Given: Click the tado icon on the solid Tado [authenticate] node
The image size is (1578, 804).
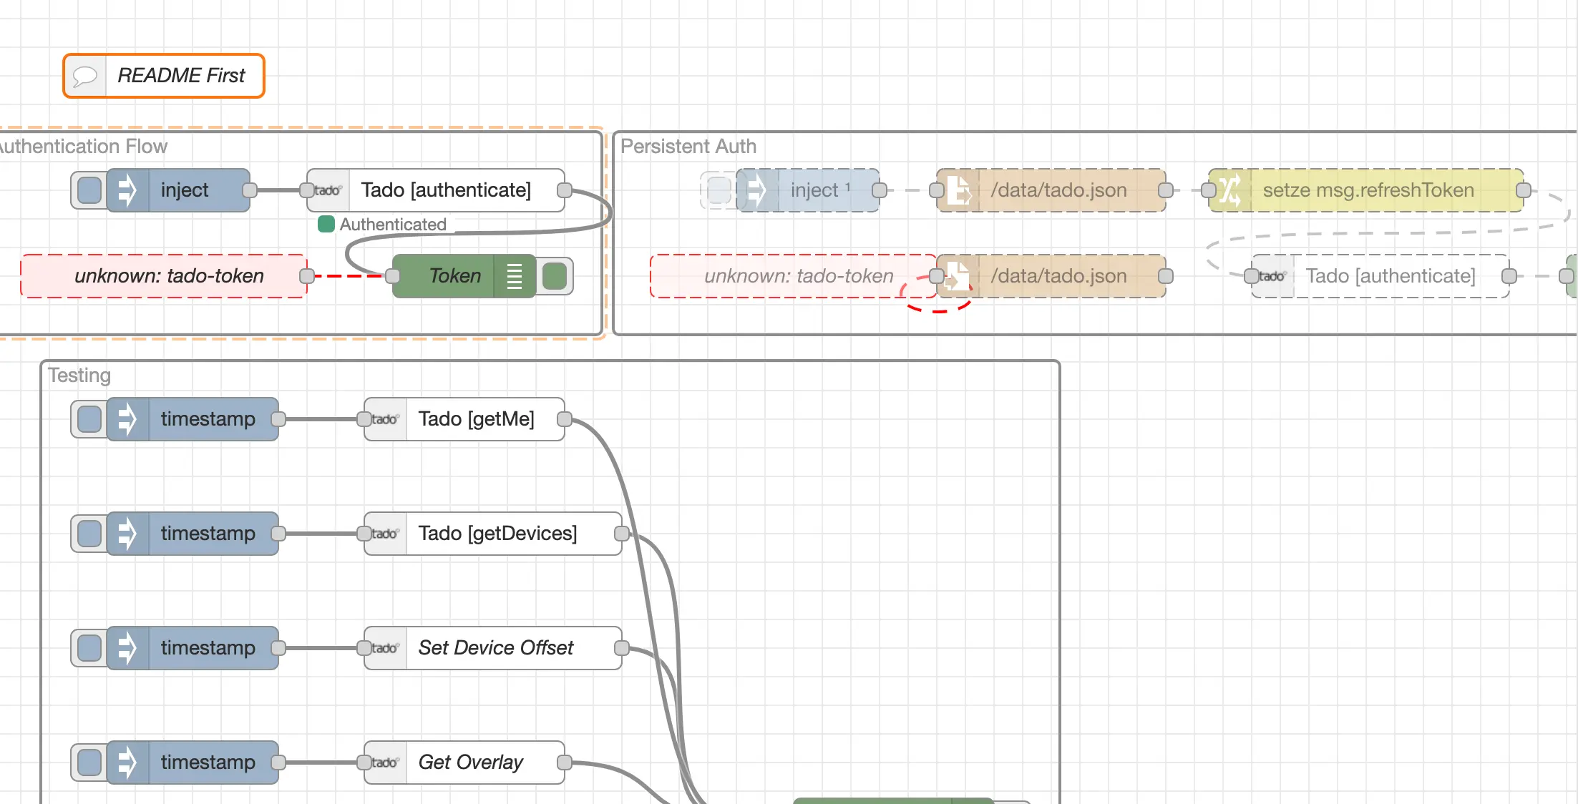Looking at the screenshot, I should pyautogui.click(x=328, y=190).
